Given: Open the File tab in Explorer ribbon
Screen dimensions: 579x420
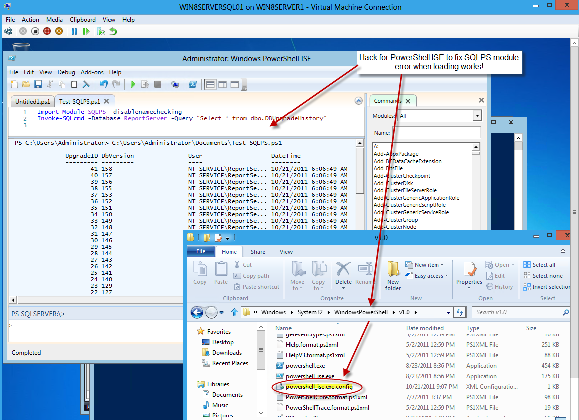Looking at the screenshot, I should pos(201,251).
